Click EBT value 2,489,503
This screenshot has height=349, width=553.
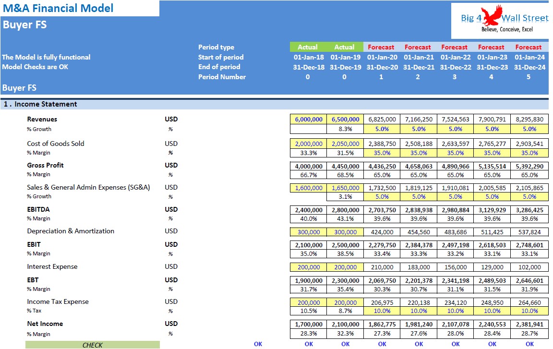[x=492, y=281]
